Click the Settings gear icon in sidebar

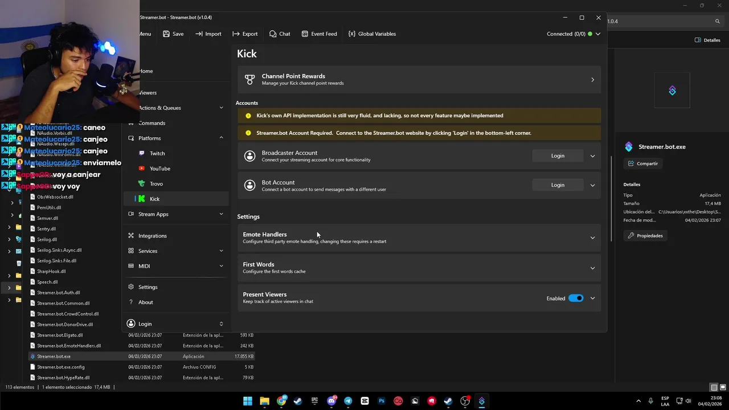point(131,287)
